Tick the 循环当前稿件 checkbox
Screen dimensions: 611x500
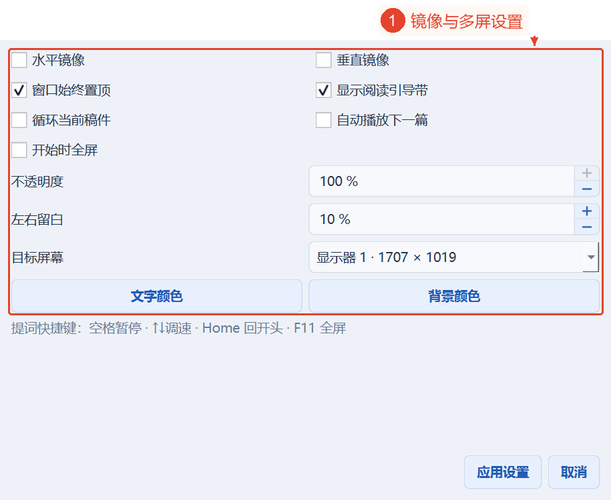(19, 120)
